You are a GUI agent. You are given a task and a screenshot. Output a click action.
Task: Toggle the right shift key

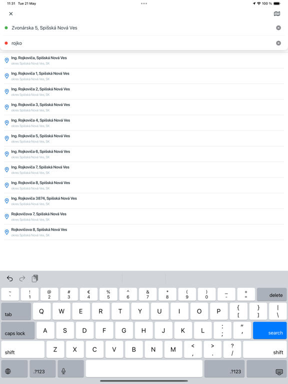click(264, 349)
